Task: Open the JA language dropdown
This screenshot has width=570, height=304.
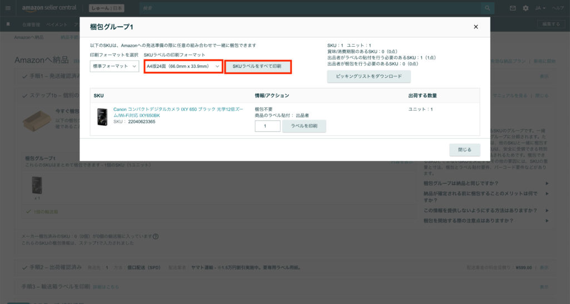Action: point(540,8)
